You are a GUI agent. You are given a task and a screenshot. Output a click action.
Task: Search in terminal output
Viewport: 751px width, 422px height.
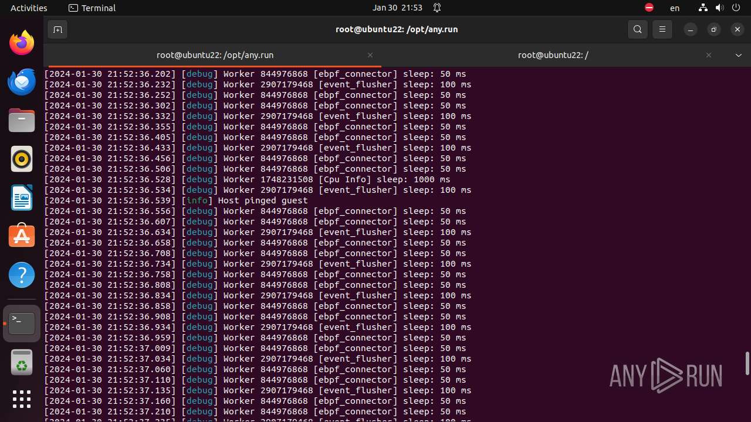coord(638,29)
